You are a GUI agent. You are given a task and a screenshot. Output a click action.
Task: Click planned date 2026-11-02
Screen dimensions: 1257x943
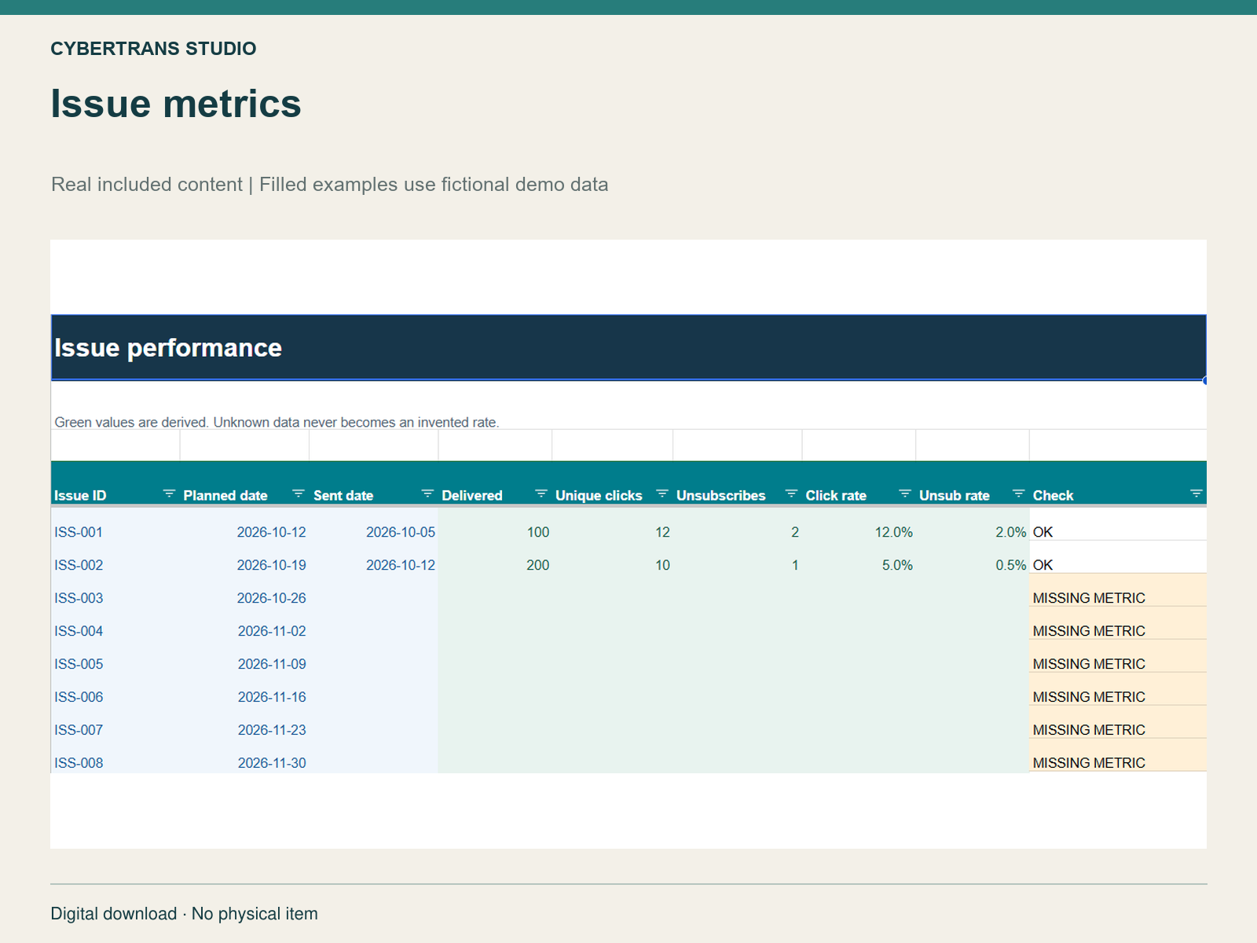coord(272,631)
